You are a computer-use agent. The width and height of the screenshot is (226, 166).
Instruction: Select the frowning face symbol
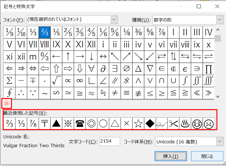[x=208, y=124]
